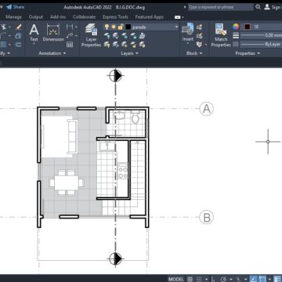This screenshot has width=282, height=282.
Task: Expand the Layers panel
Action: pos(129,53)
